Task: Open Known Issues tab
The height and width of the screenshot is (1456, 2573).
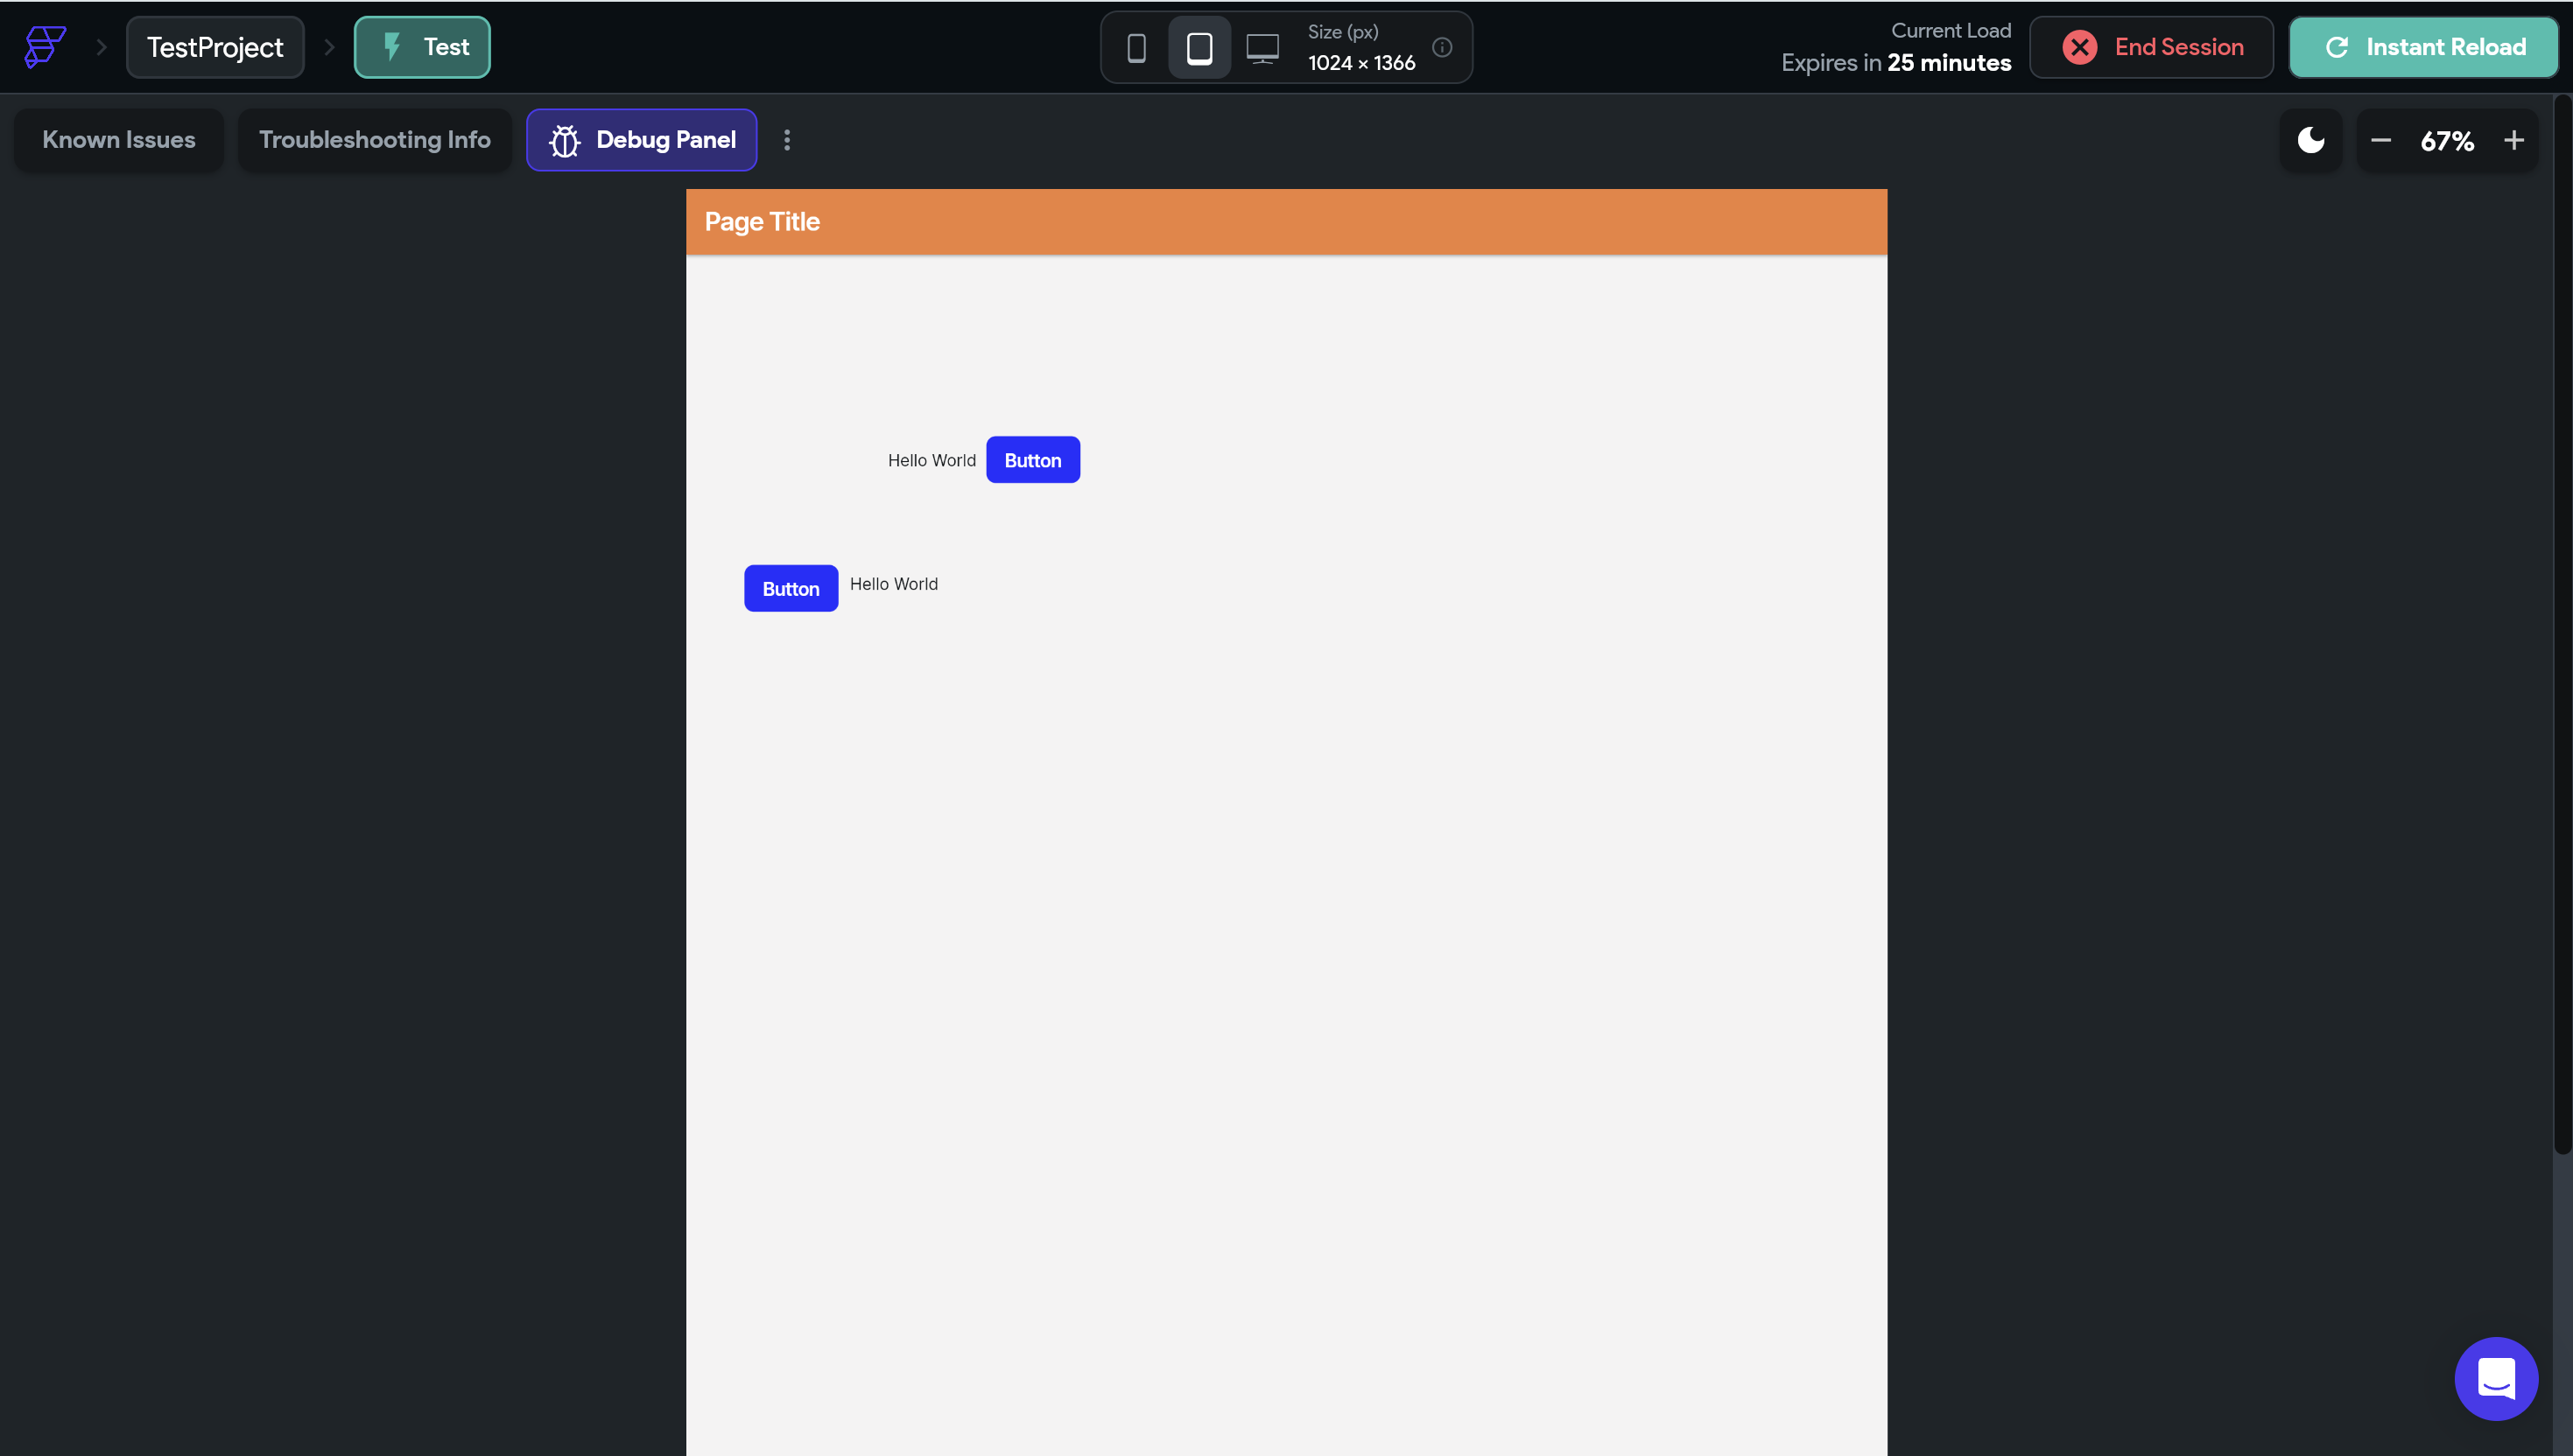Action: (x=119, y=140)
